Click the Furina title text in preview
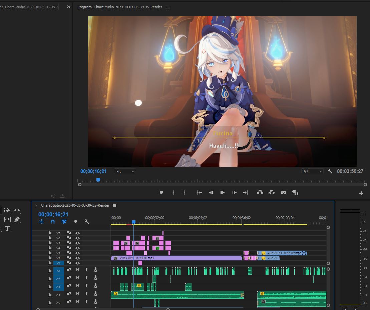 click(x=223, y=133)
